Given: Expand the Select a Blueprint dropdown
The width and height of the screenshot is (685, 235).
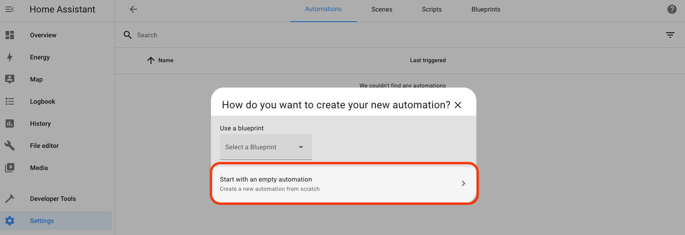Looking at the screenshot, I should pos(266,147).
